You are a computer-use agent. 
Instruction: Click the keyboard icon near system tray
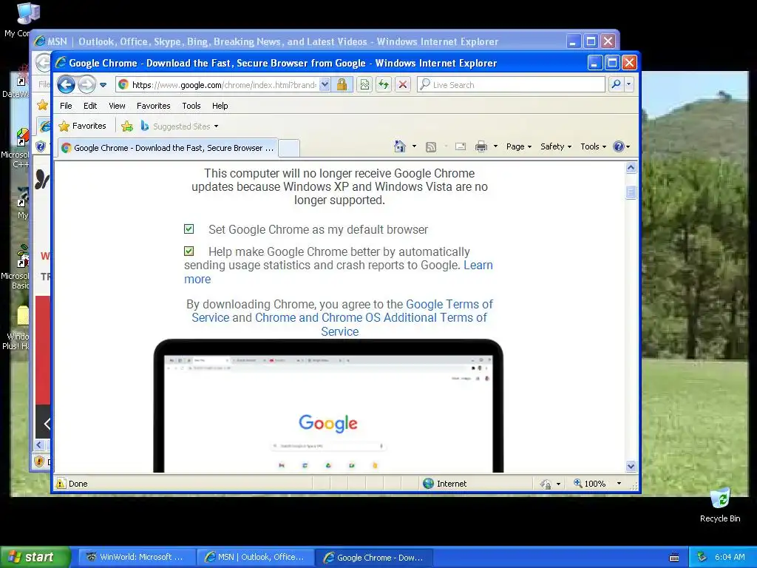(x=674, y=558)
